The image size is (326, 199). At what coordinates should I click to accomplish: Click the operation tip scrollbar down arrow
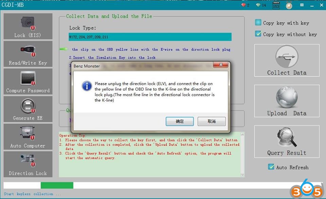[242, 175]
